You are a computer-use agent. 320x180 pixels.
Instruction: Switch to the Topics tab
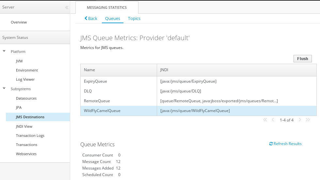point(134,19)
